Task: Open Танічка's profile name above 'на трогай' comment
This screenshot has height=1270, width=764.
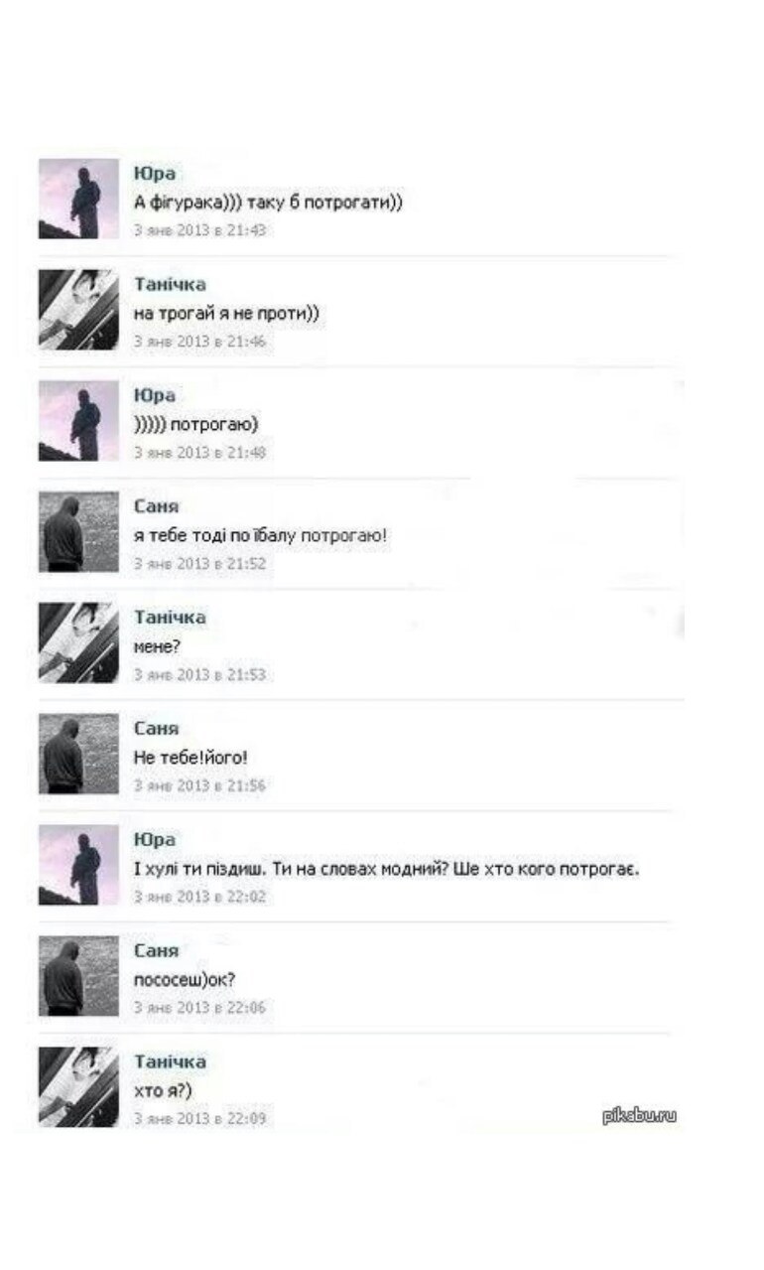Action: [170, 285]
